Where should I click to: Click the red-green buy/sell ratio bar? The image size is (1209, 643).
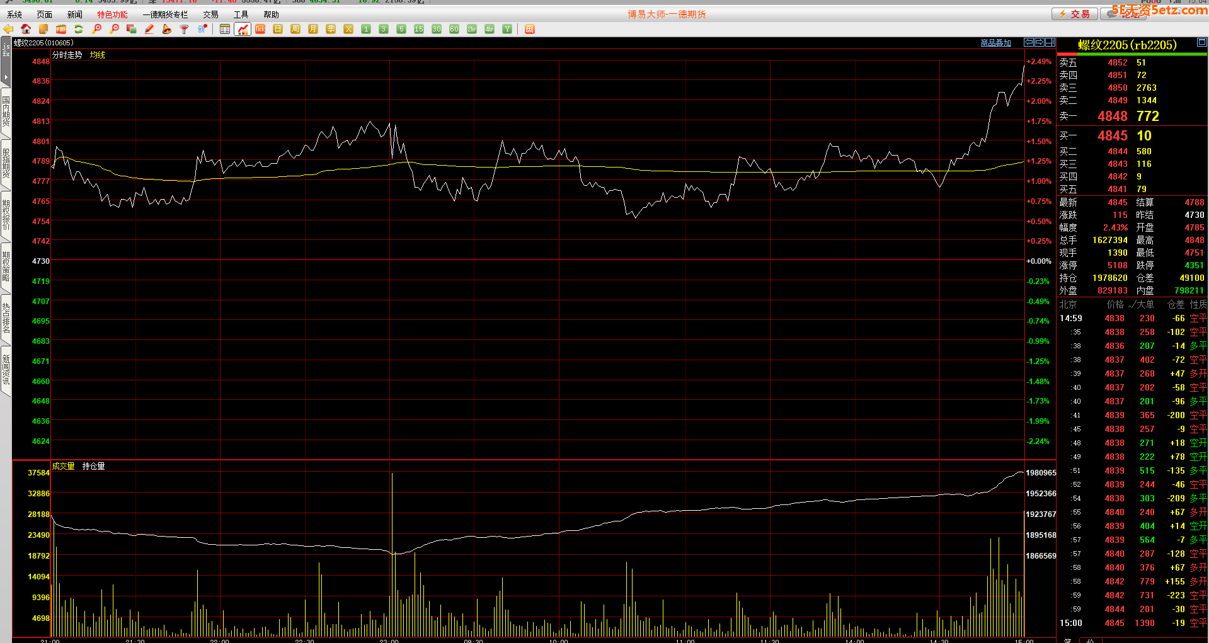tap(1132, 55)
